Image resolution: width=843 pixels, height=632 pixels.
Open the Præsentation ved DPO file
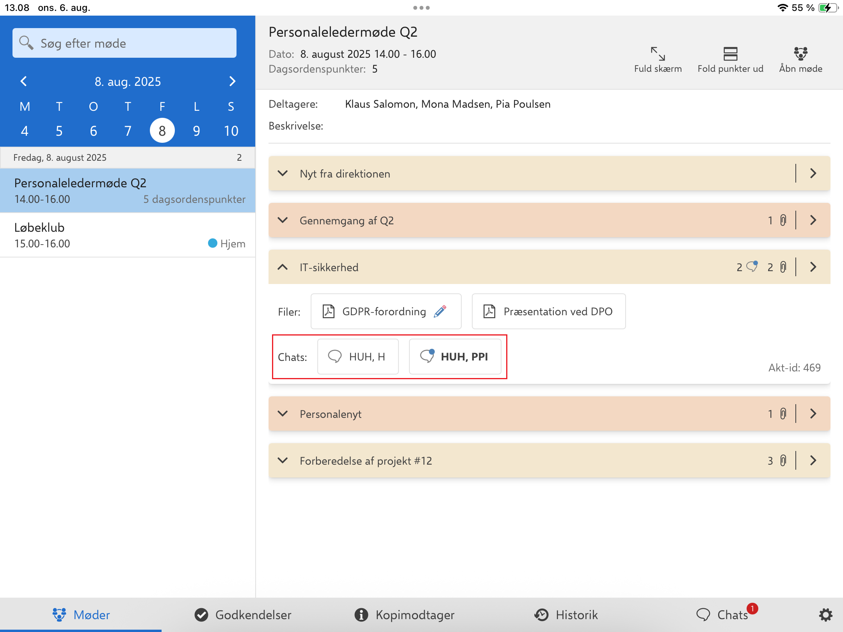click(x=548, y=311)
